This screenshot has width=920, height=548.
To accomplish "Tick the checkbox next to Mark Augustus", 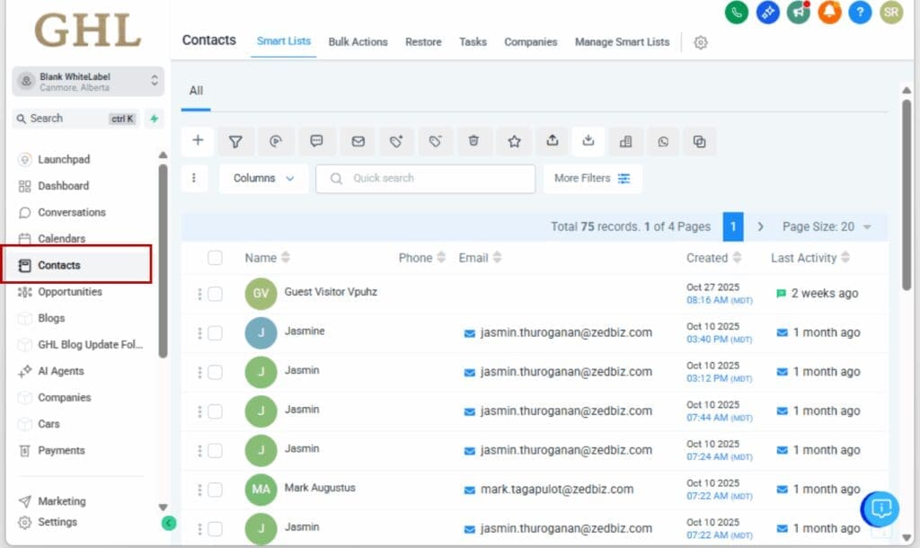I will [x=216, y=490].
